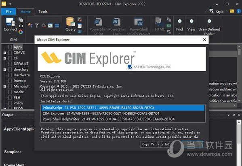Viewport: 242px width, 166px height.
Task: Click the top small icon right of HTML
Action: point(169,20)
